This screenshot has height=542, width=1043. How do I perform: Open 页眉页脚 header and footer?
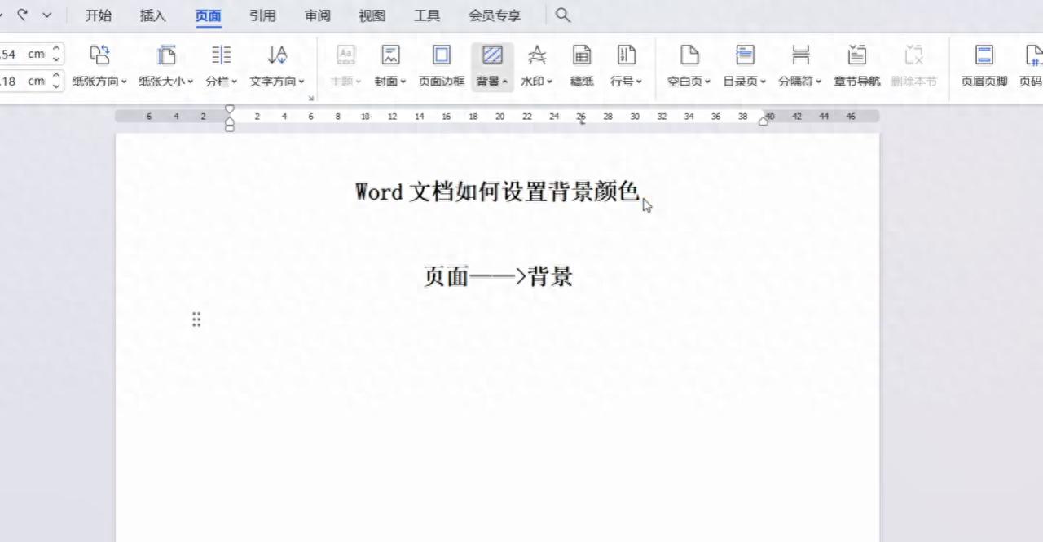[984, 66]
